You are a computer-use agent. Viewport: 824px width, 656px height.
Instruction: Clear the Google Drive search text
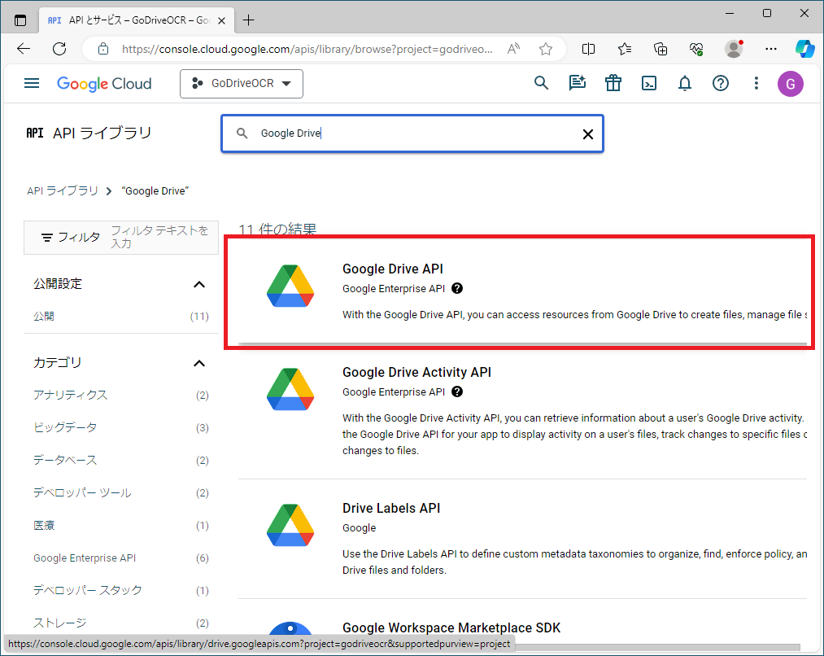pyautogui.click(x=588, y=134)
